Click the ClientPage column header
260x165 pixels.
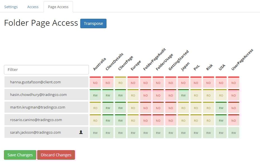pos(126,63)
